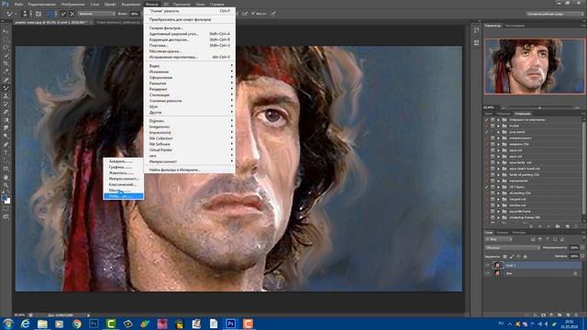Choose Акварель in the submenu

tap(123, 161)
